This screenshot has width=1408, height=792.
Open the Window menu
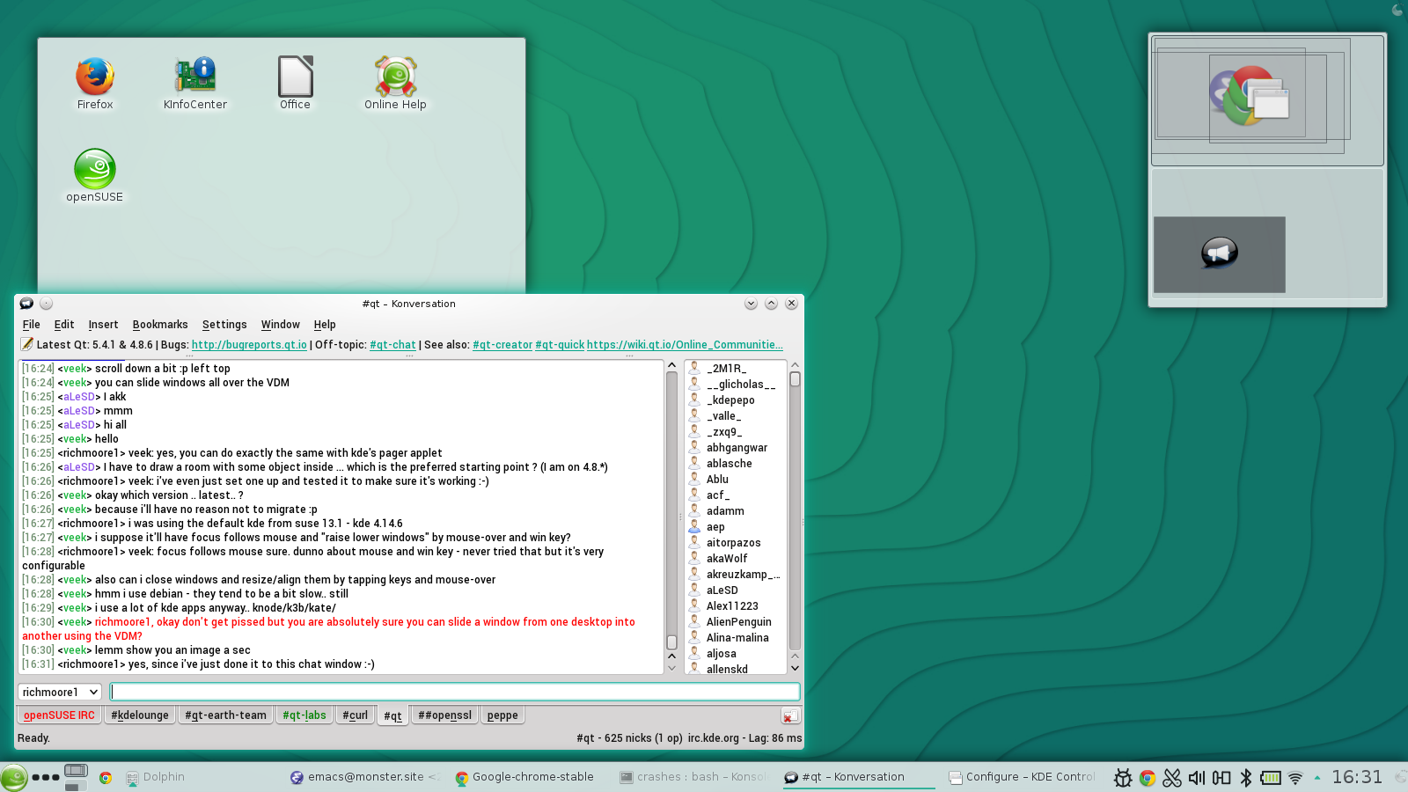pyautogui.click(x=281, y=325)
